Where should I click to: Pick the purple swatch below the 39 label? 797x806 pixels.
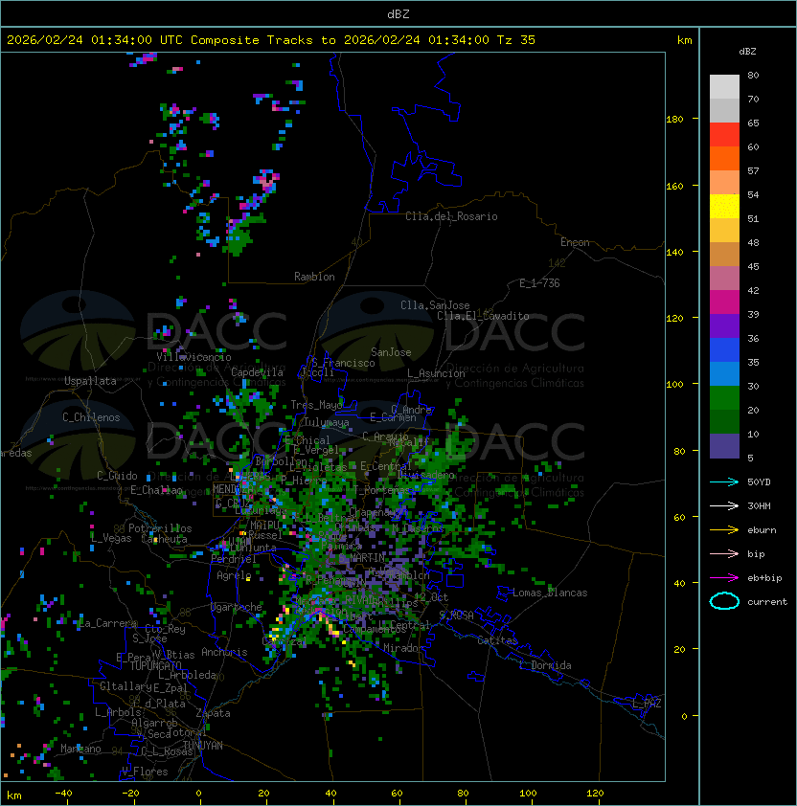724,325
